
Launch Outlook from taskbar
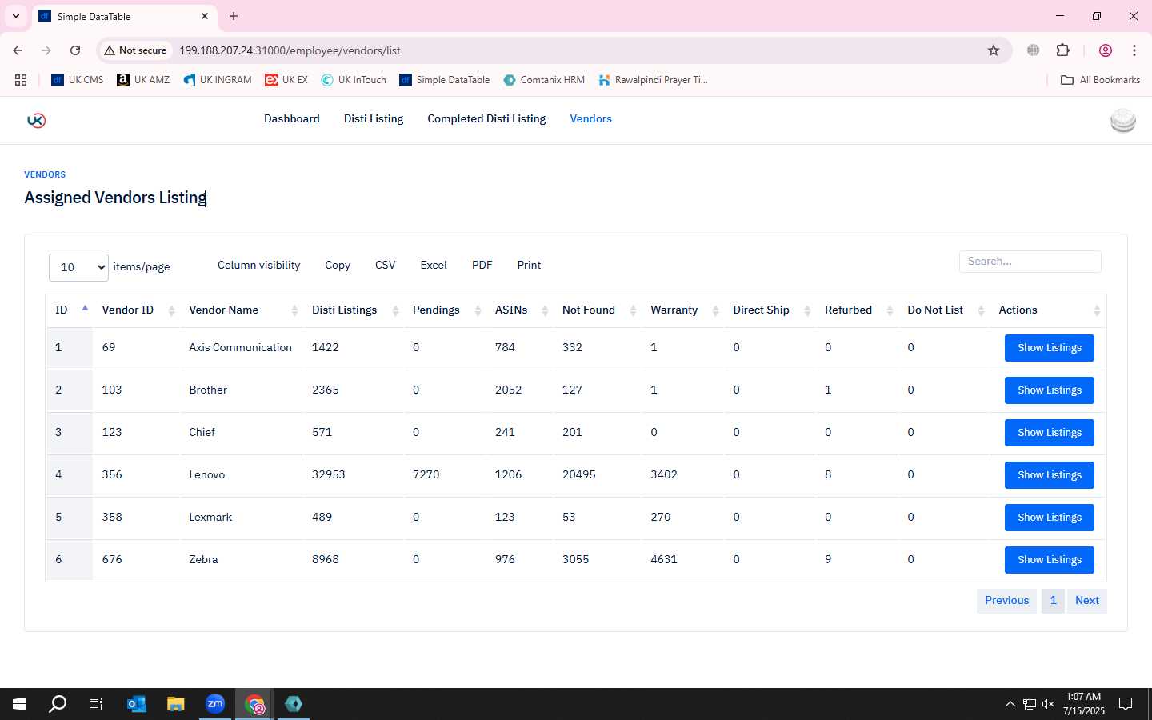pos(137,704)
